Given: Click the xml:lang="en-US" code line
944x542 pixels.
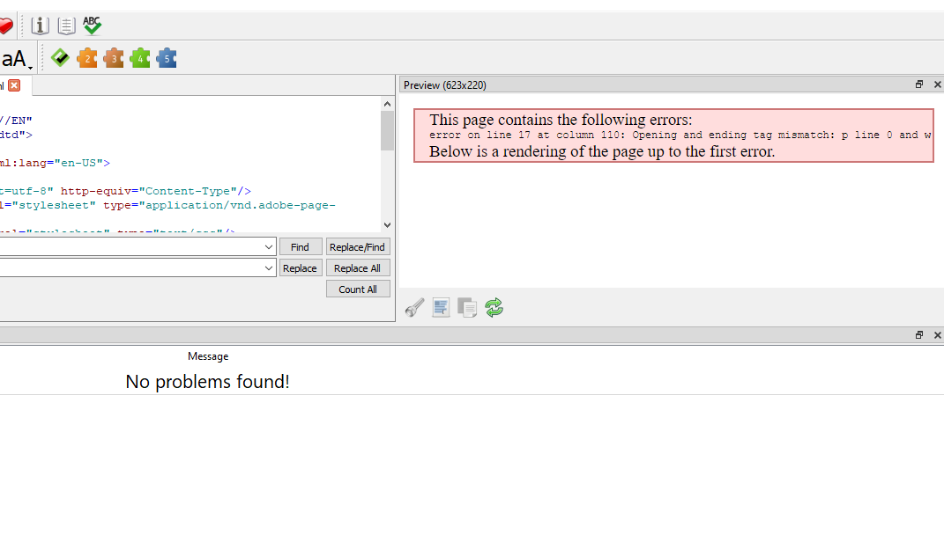Looking at the screenshot, I should click(55, 163).
